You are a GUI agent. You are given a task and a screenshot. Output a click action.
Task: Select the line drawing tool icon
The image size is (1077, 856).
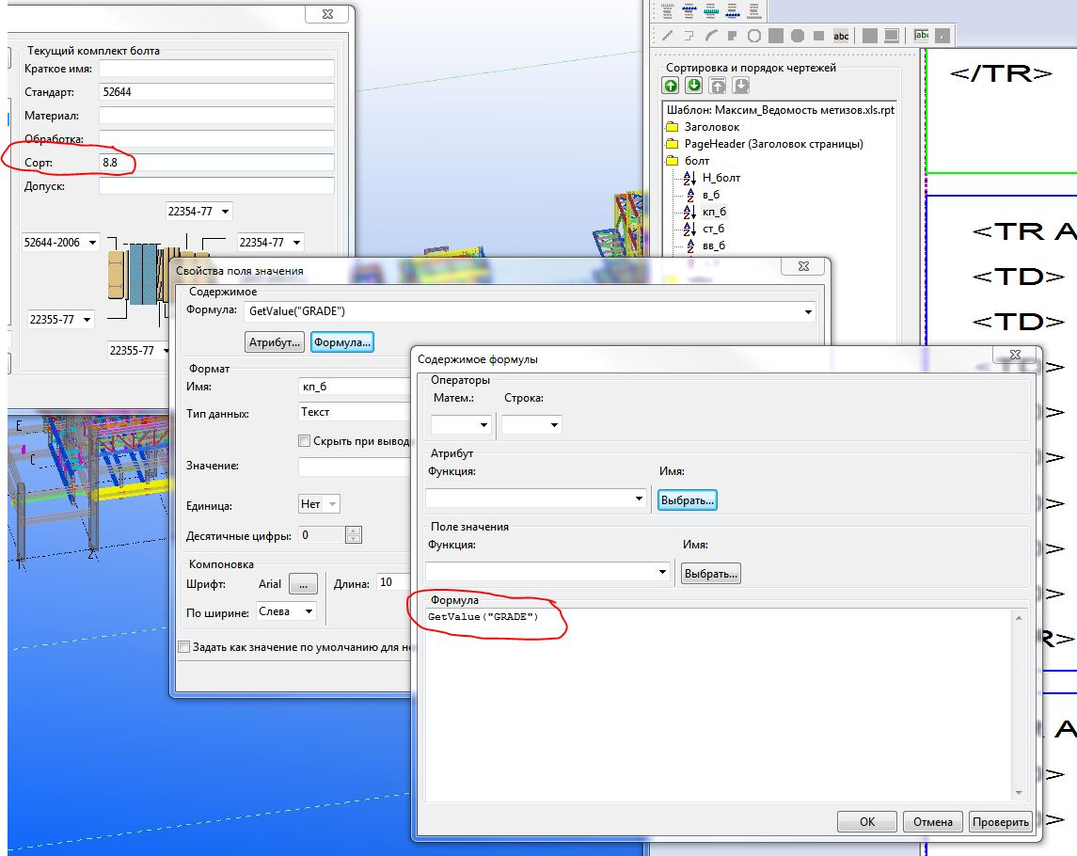(668, 36)
